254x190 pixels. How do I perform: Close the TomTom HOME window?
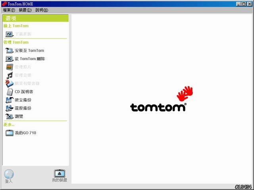coord(250,4)
